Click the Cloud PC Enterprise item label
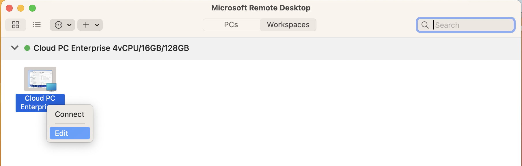The width and height of the screenshot is (522, 166). 40,103
